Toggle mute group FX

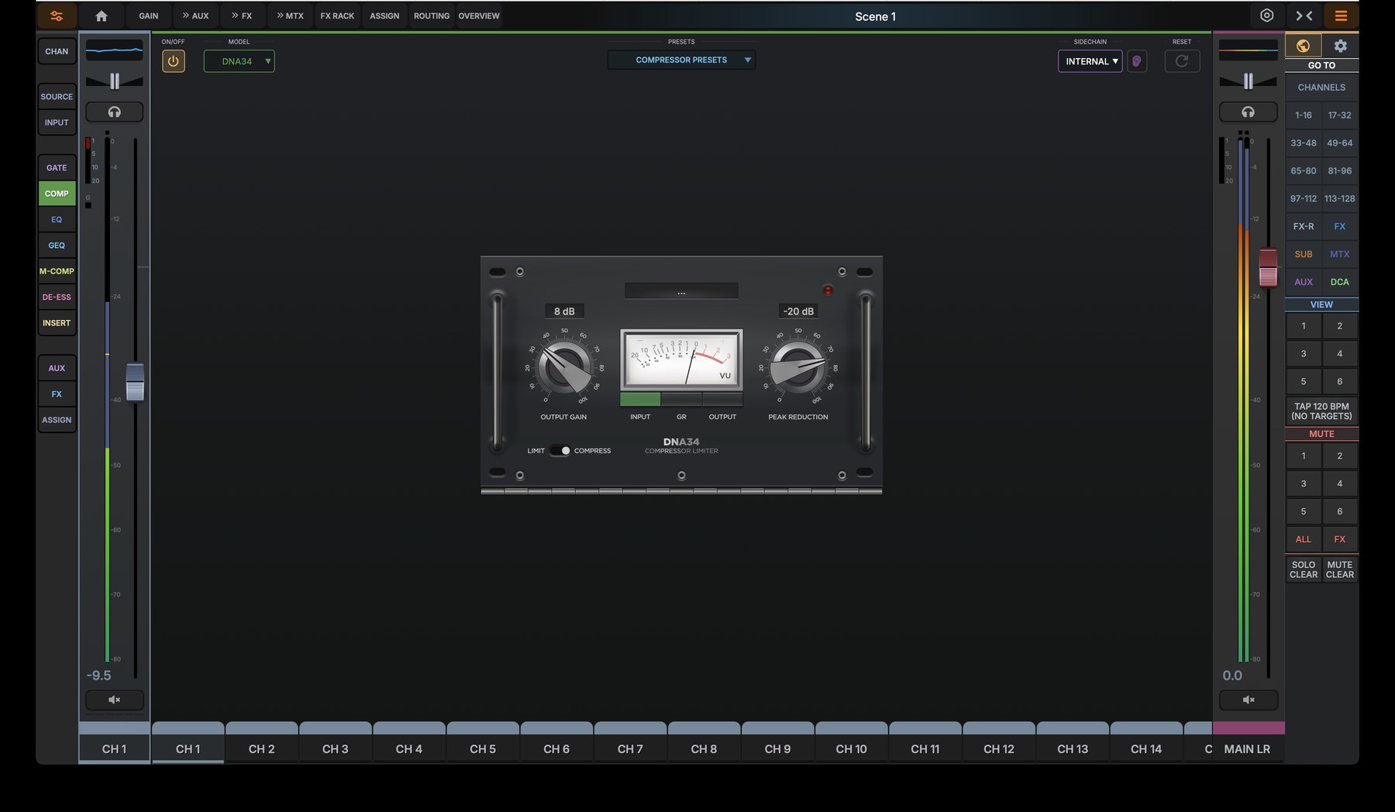pyautogui.click(x=1340, y=539)
